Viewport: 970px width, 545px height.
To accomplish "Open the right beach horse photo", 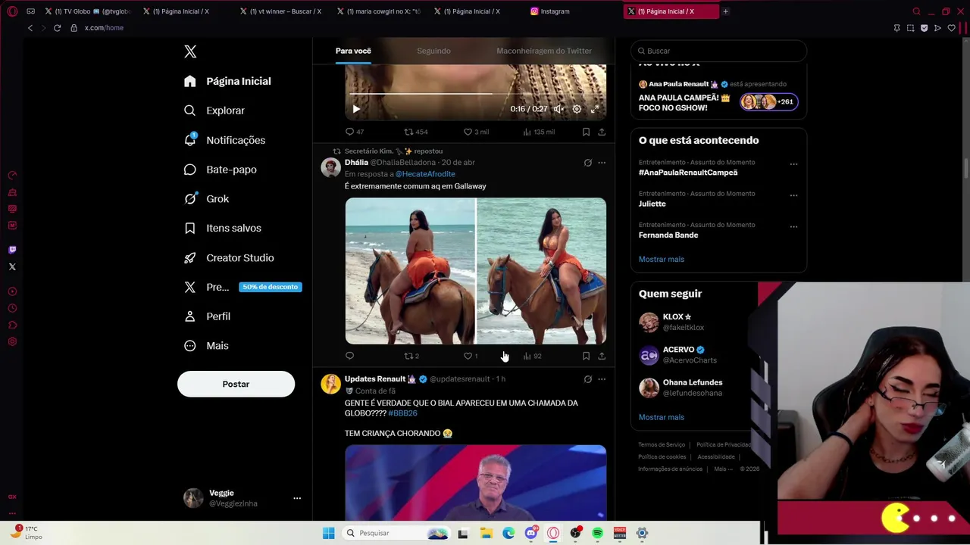I will click(541, 271).
